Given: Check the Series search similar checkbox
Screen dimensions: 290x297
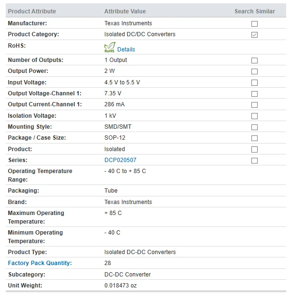Looking at the screenshot, I should [x=254, y=161].
